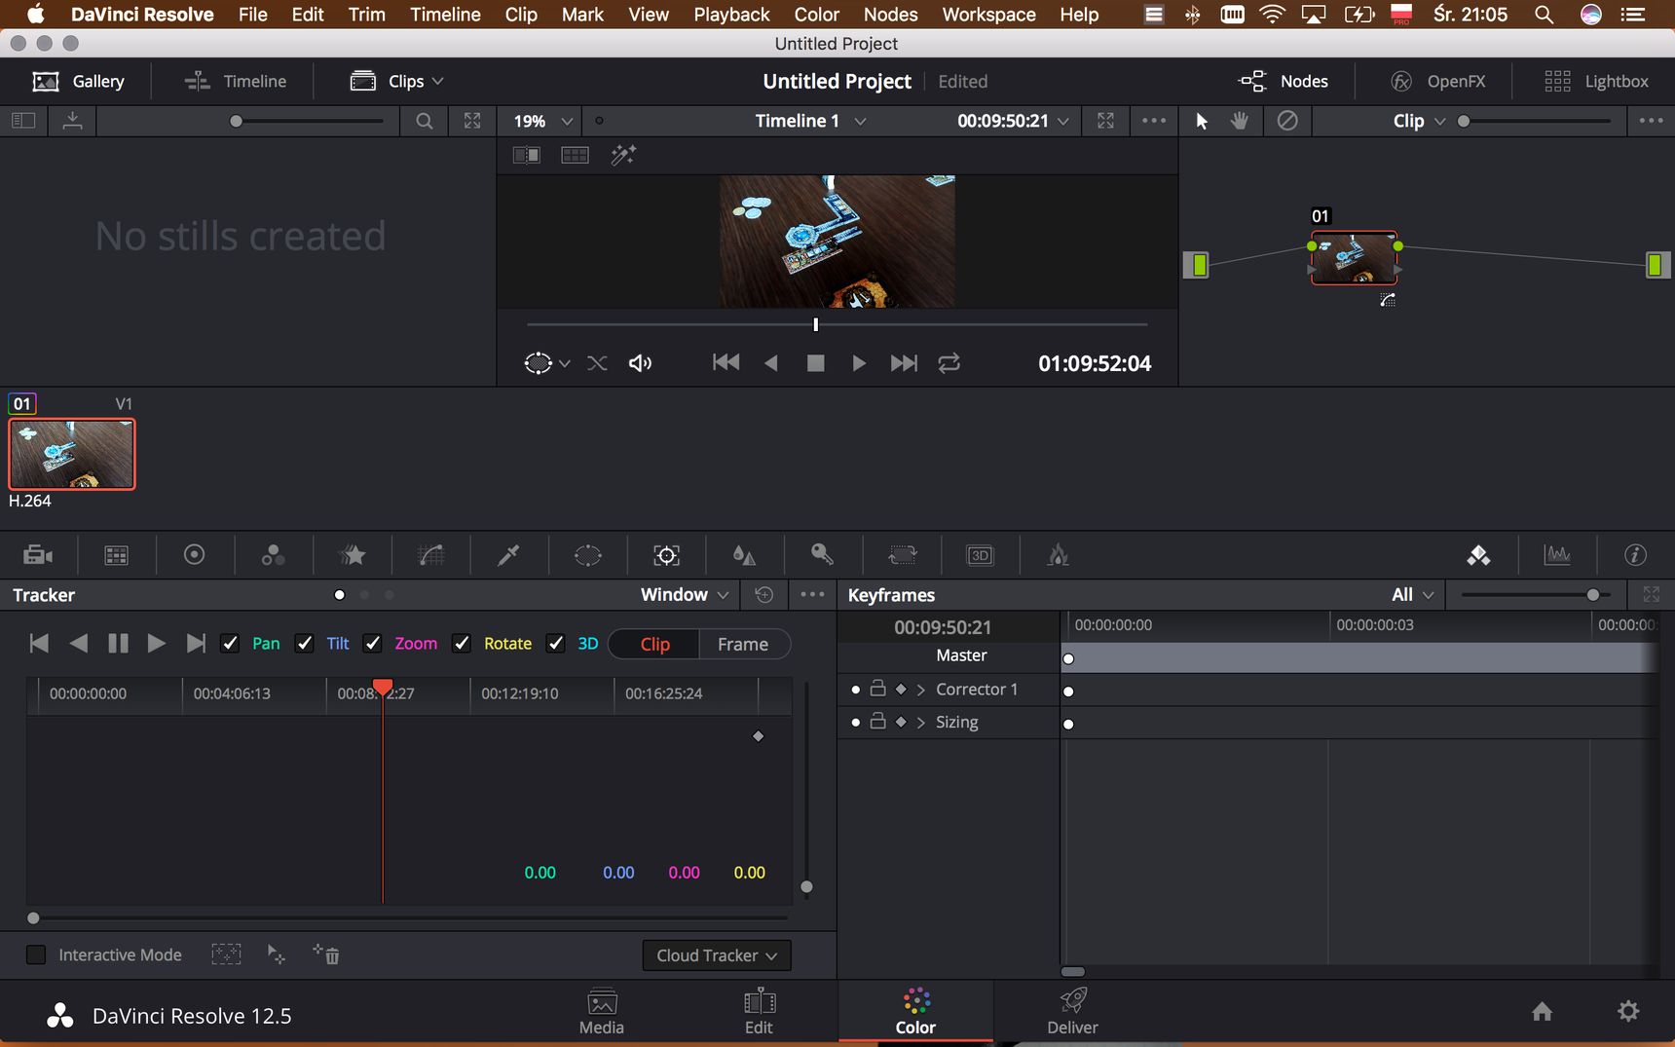Open the Qualifier eyedropper palette
This screenshot has width=1675, height=1047.
(x=508, y=555)
